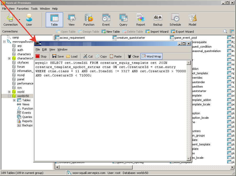The height and width of the screenshot is (176, 236).
Task: Open the Query objects icon
Action: pyautogui.click(x=123, y=20)
